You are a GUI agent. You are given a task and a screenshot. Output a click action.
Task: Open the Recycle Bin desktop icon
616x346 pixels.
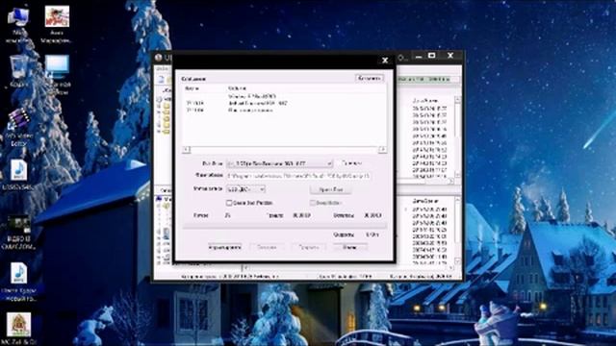pyautogui.click(x=18, y=66)
